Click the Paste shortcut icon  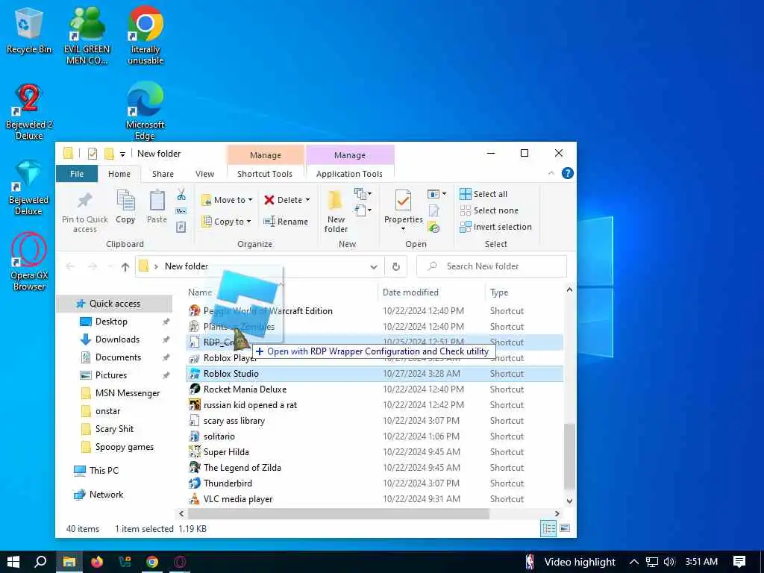[x=181, y=227]
